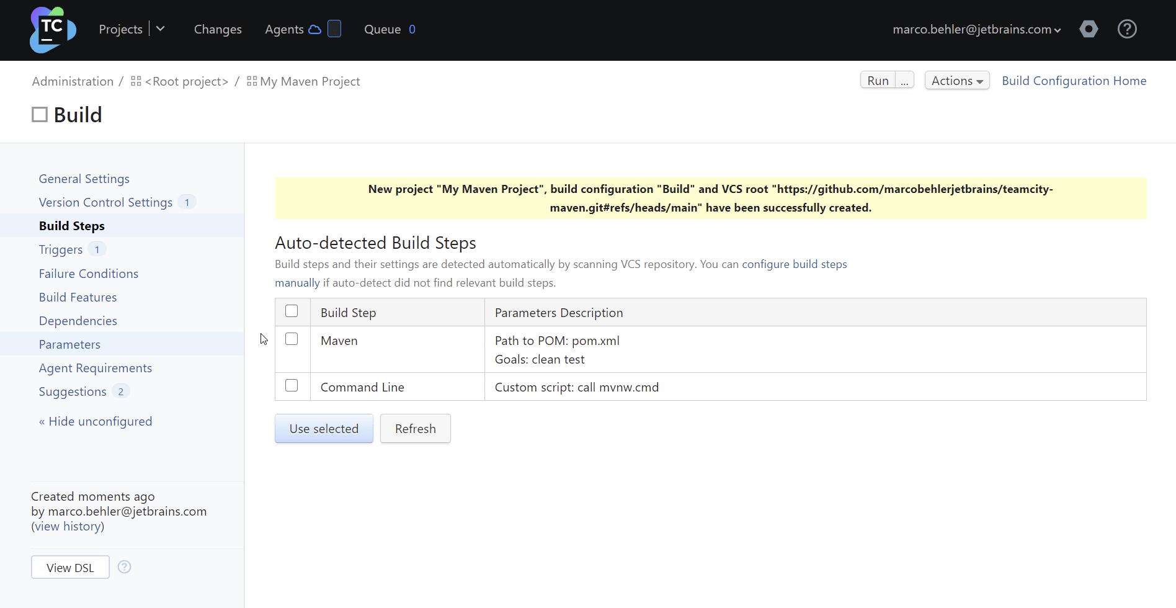Open the Build Configuration Home link

pyautogui.click(x=1074, y=81)
